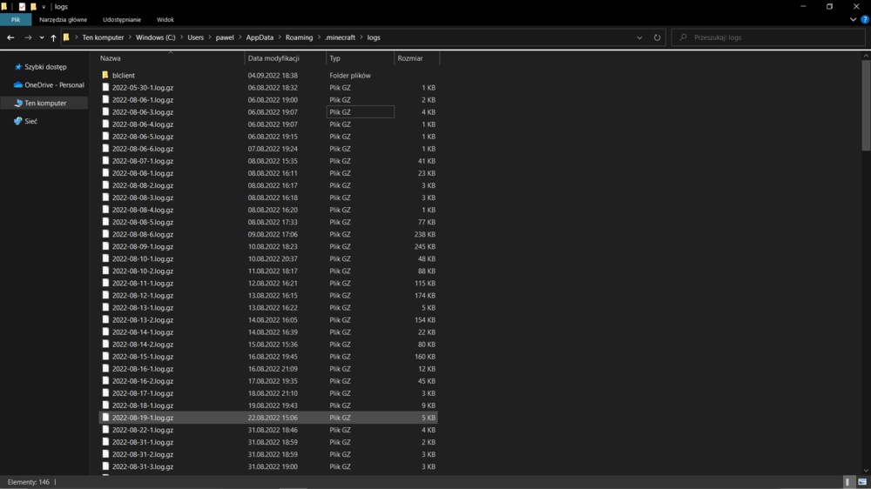The image size is (871, 489).
Task: Go up one folder level
Action: tap(53, 37)
